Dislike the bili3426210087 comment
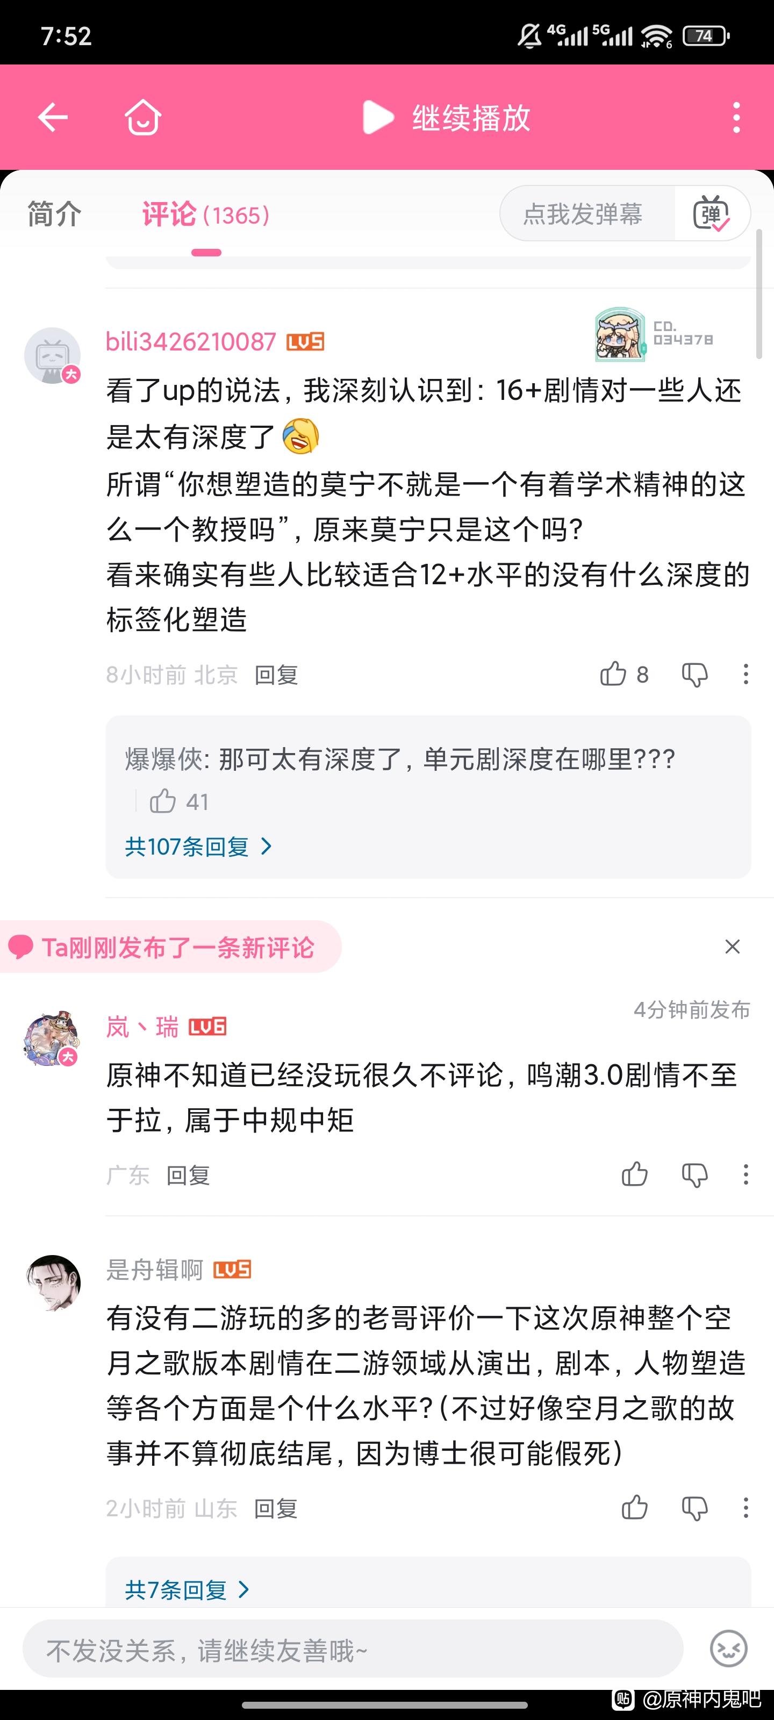 coord(694,675)
